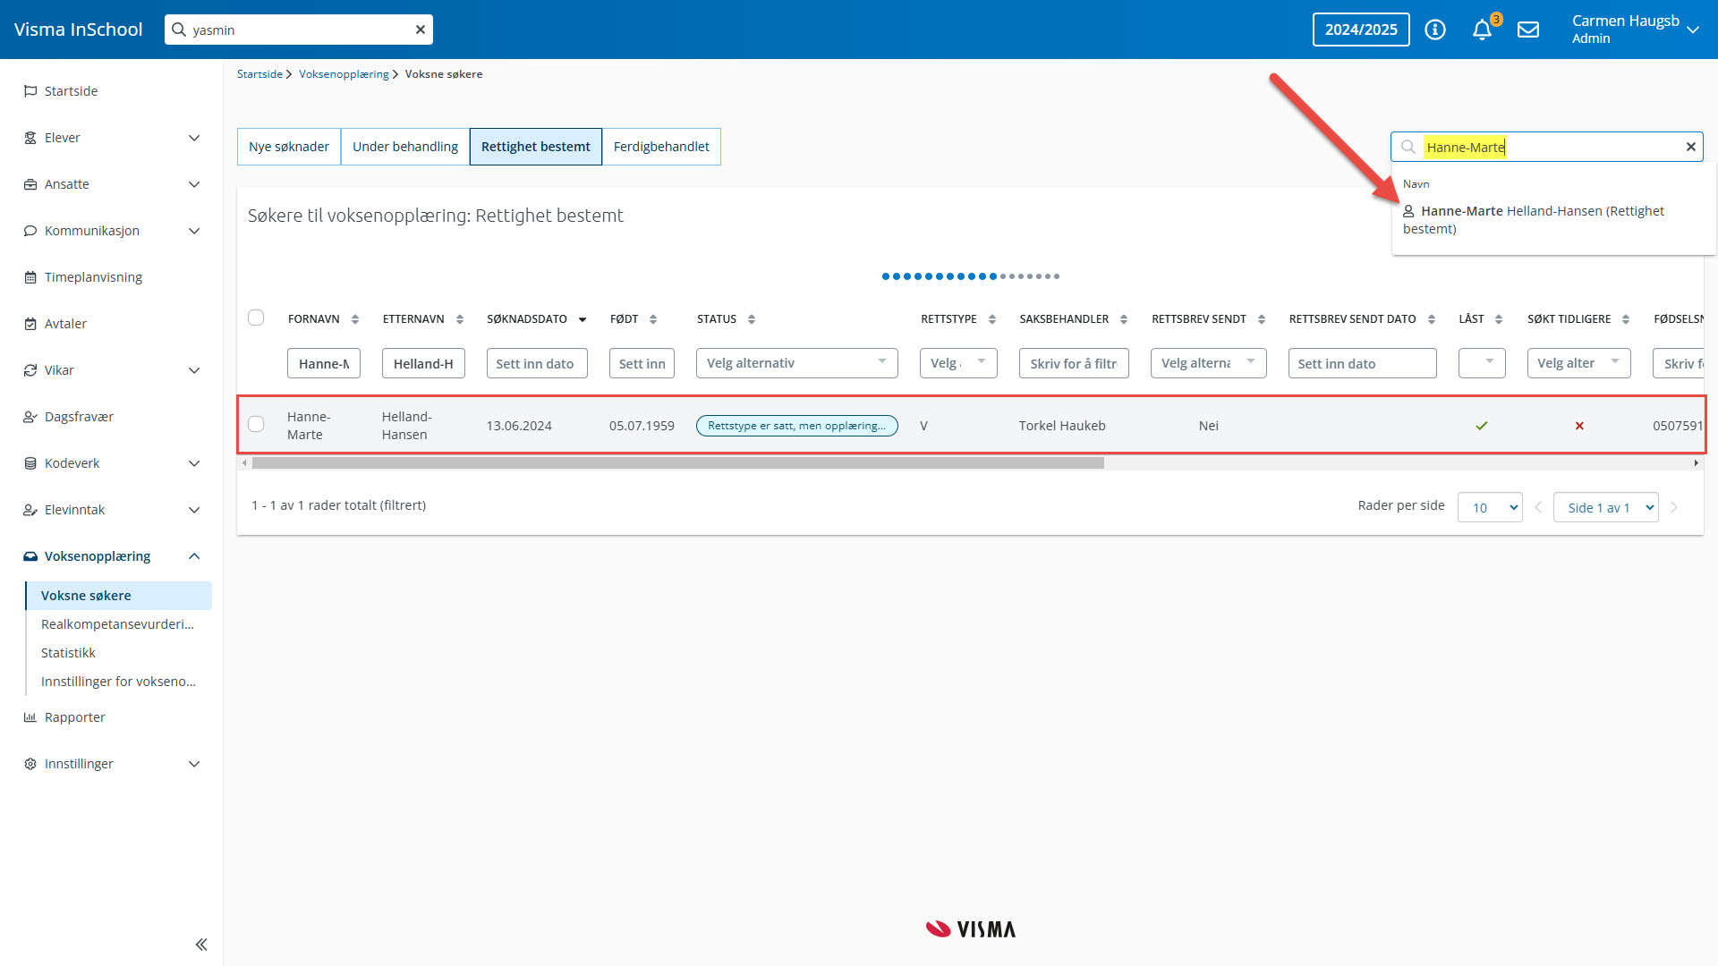The image size is (1718, 966).
Task: Tick the select-all checkbox in table header
Action: pos(256,318)
